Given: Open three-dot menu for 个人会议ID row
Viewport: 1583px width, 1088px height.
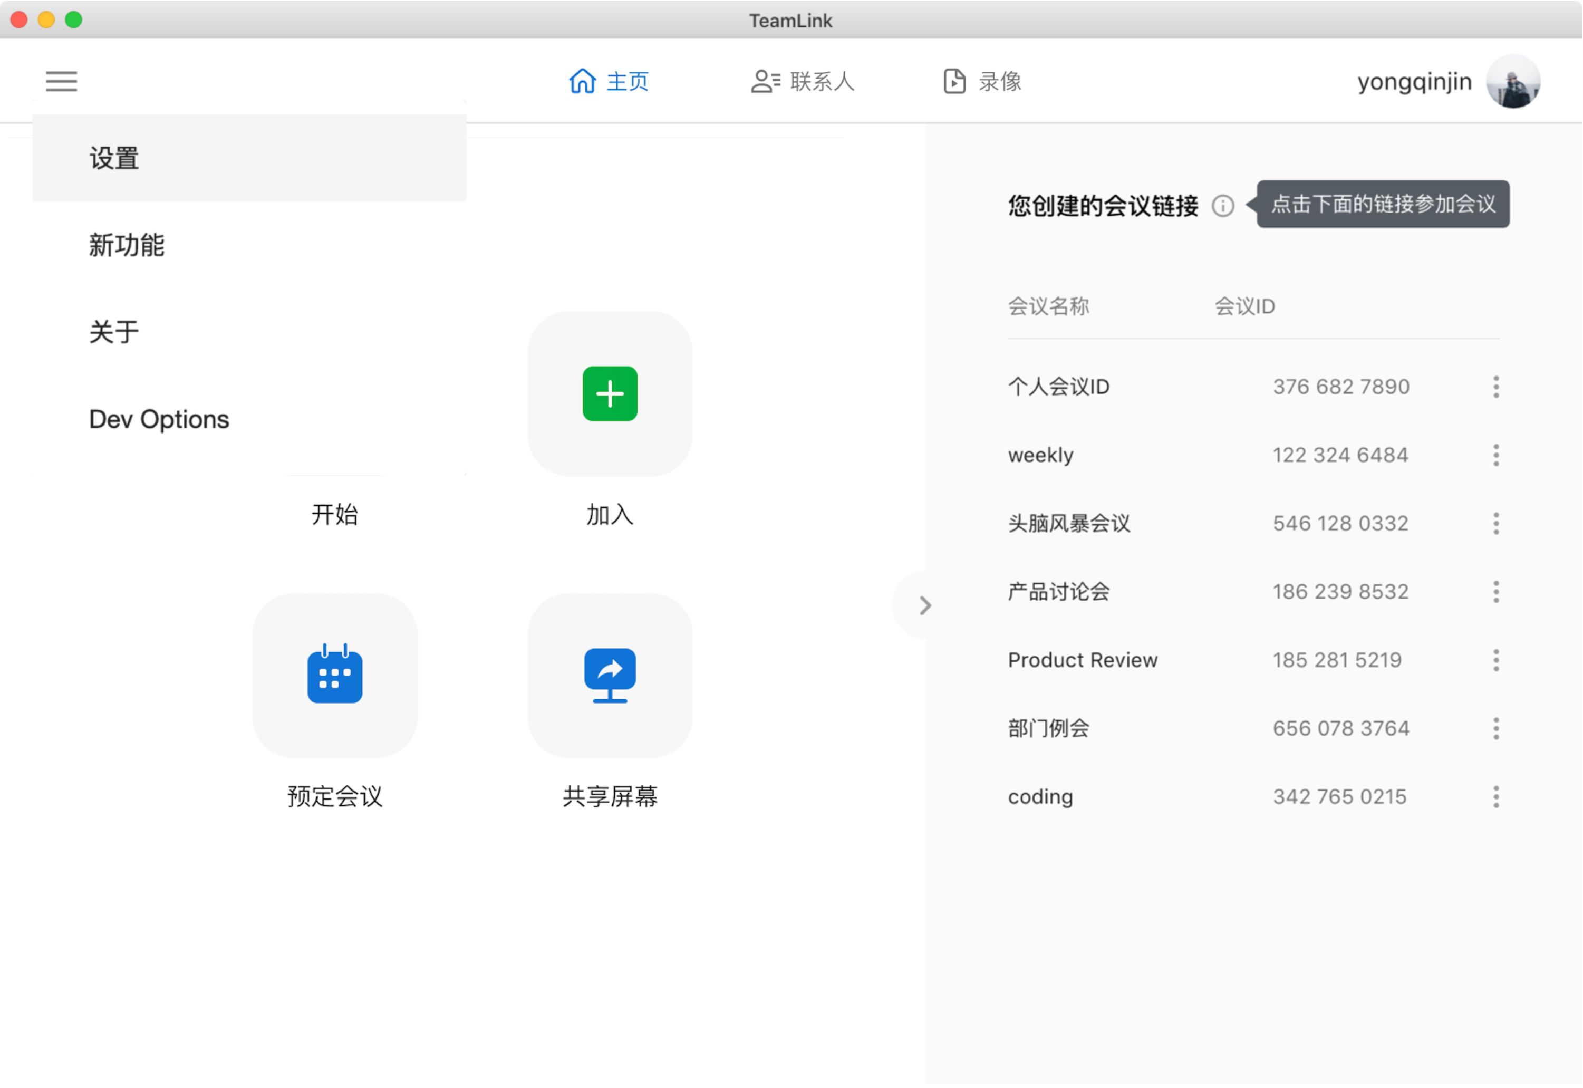Looking at the screenshot, I should (1497, 387).
